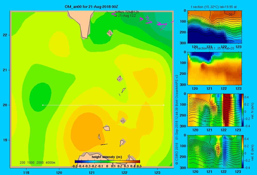Click the "14" contour label in vel. N panel
Viewport: 257px width, 175px height.
204,121
